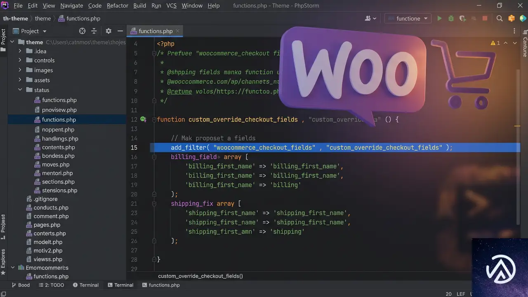Toggle the Project vertical side tab
528x297 pixels.
(3, 40)
